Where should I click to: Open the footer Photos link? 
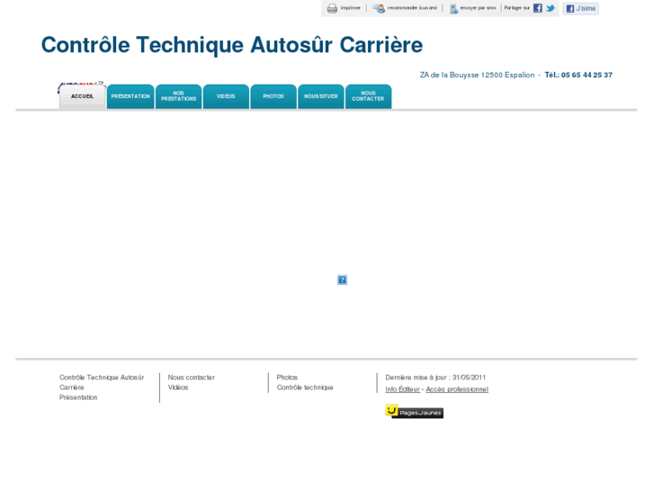click(x=287, y=378)
